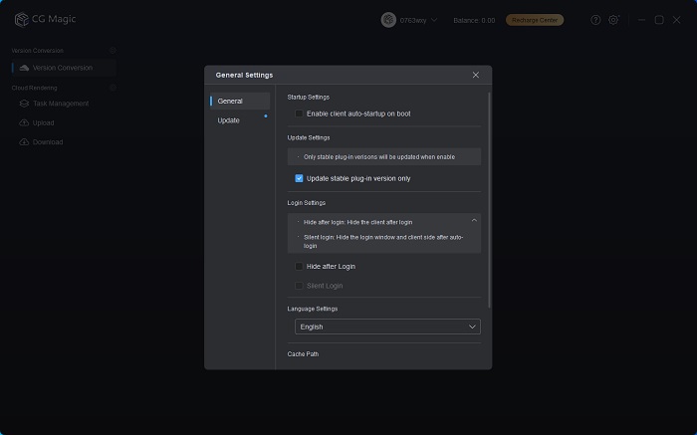697x435 pixels.
Task: Click the Upload cloud icon
Action: click(x=24, y=122)
